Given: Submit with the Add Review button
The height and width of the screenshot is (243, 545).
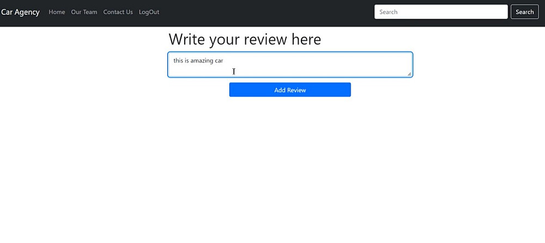Looking at the screenshot, I should (290, 90).
